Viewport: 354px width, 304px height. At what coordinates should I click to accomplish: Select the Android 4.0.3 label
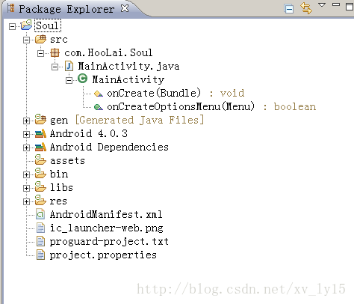(x=89, y=134)
